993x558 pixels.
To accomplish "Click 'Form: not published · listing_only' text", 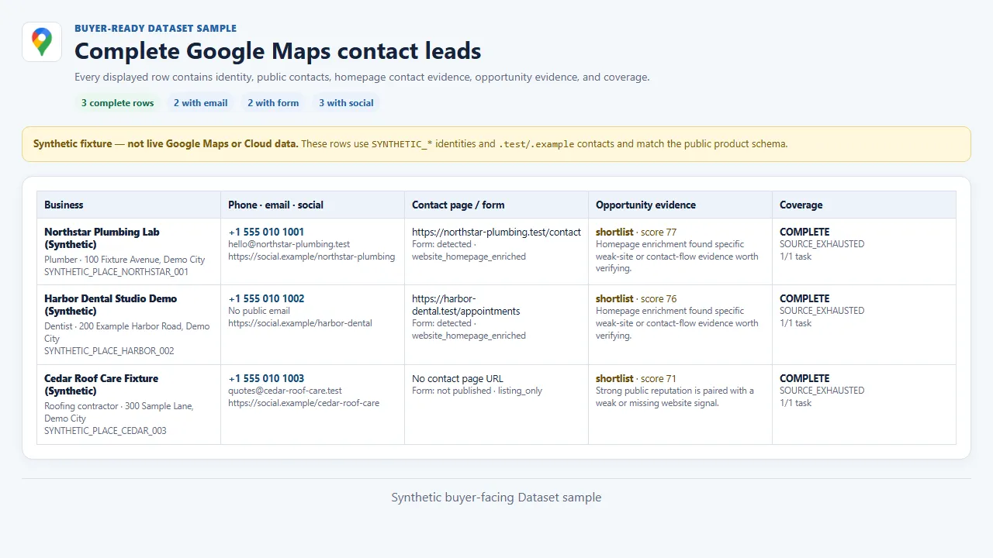I will [477, 391].
